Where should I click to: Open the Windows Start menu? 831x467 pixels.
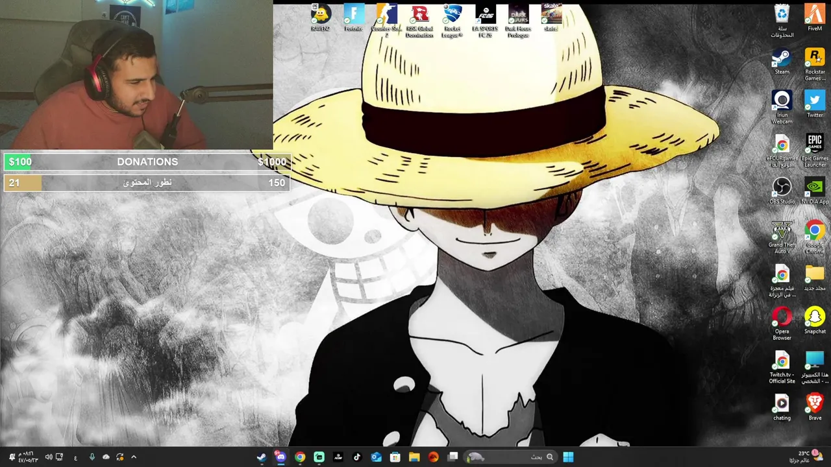pos(568,457)
